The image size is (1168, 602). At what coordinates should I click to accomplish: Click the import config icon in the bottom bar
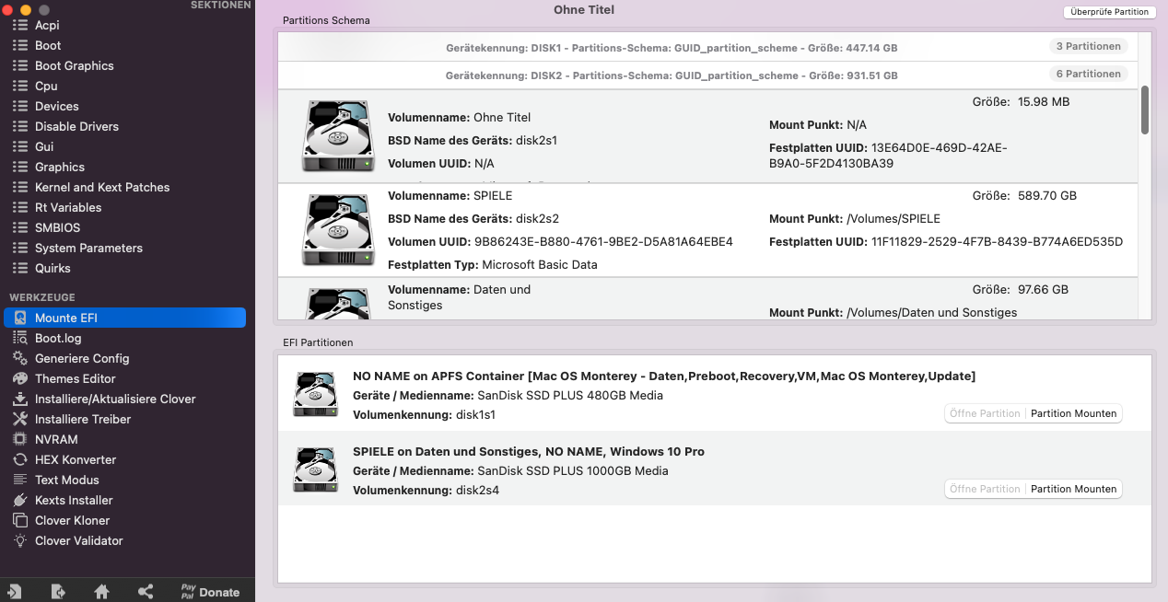click(x=15, y=592)
